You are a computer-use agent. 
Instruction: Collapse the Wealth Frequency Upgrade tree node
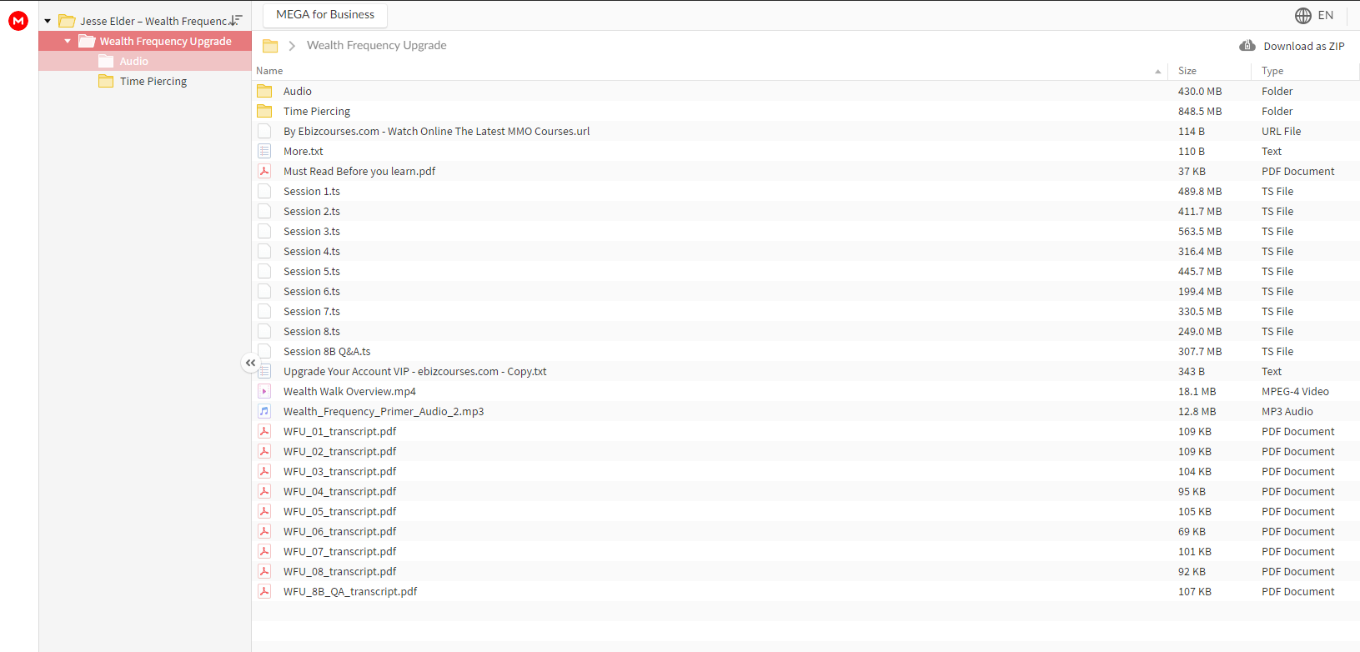(x=68, y=41)
